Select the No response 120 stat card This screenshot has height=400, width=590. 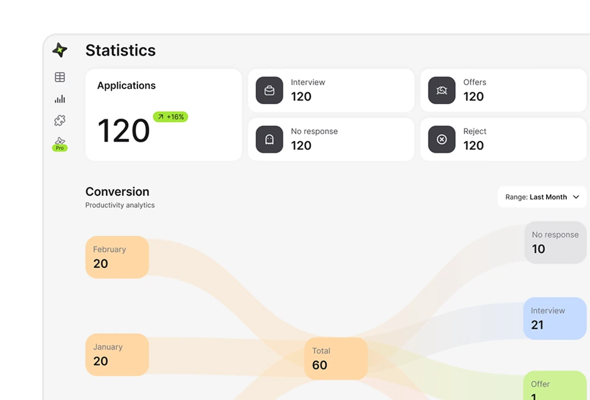click(331, 139)
